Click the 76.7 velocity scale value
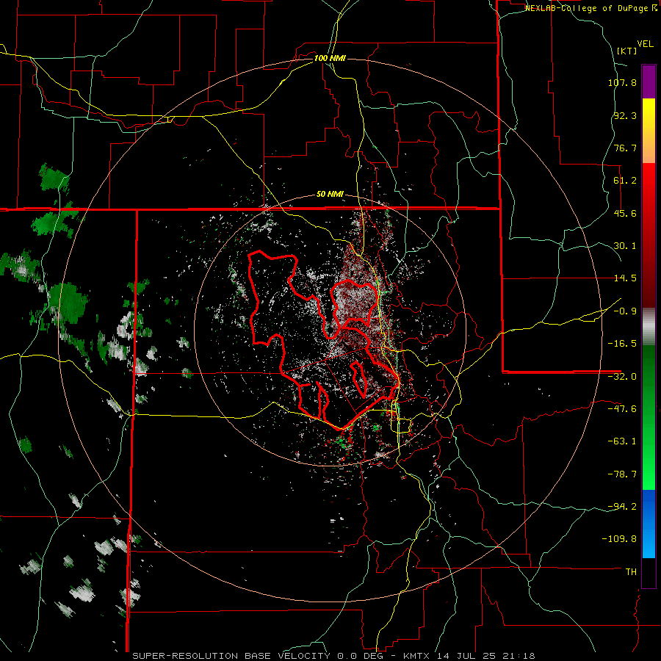The width and height of the screenshot is (661, 661). click(625, 148)
